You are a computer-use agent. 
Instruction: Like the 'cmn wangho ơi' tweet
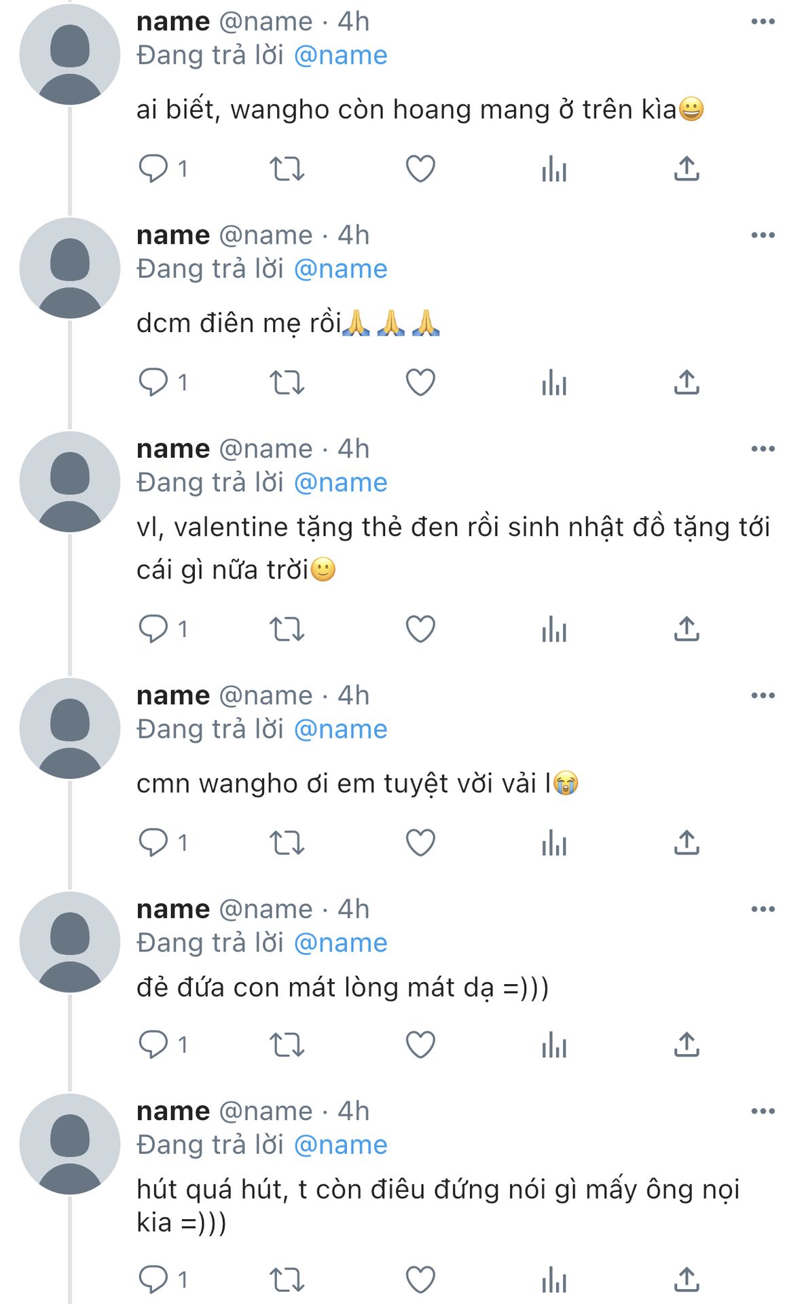pos(420,843)
